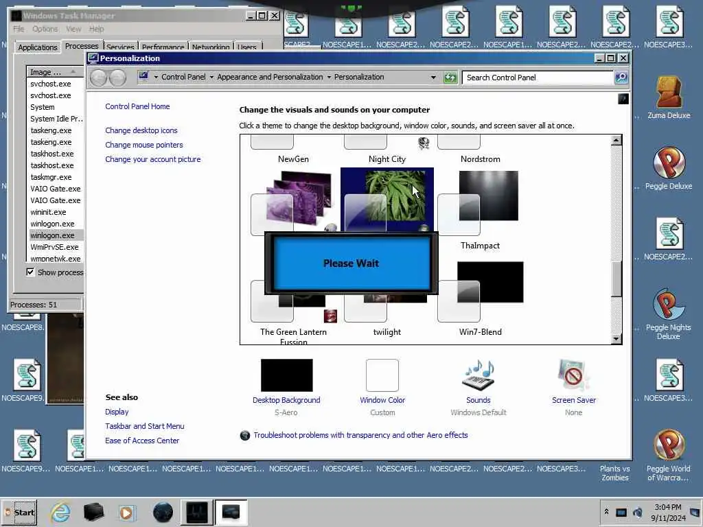The image size is (703, 527).
Task: Click the Task Manager taskbar button
Action: [196, 512]
